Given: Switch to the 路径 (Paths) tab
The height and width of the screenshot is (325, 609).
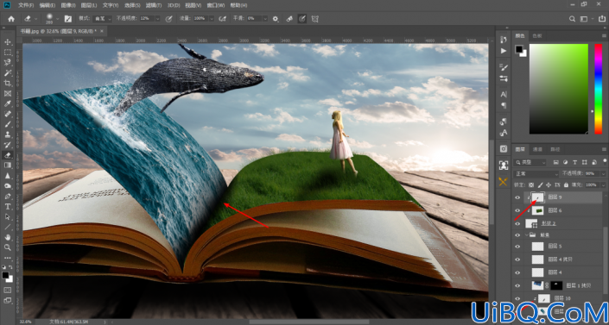Looking at the screenshot, I should 555,150.
